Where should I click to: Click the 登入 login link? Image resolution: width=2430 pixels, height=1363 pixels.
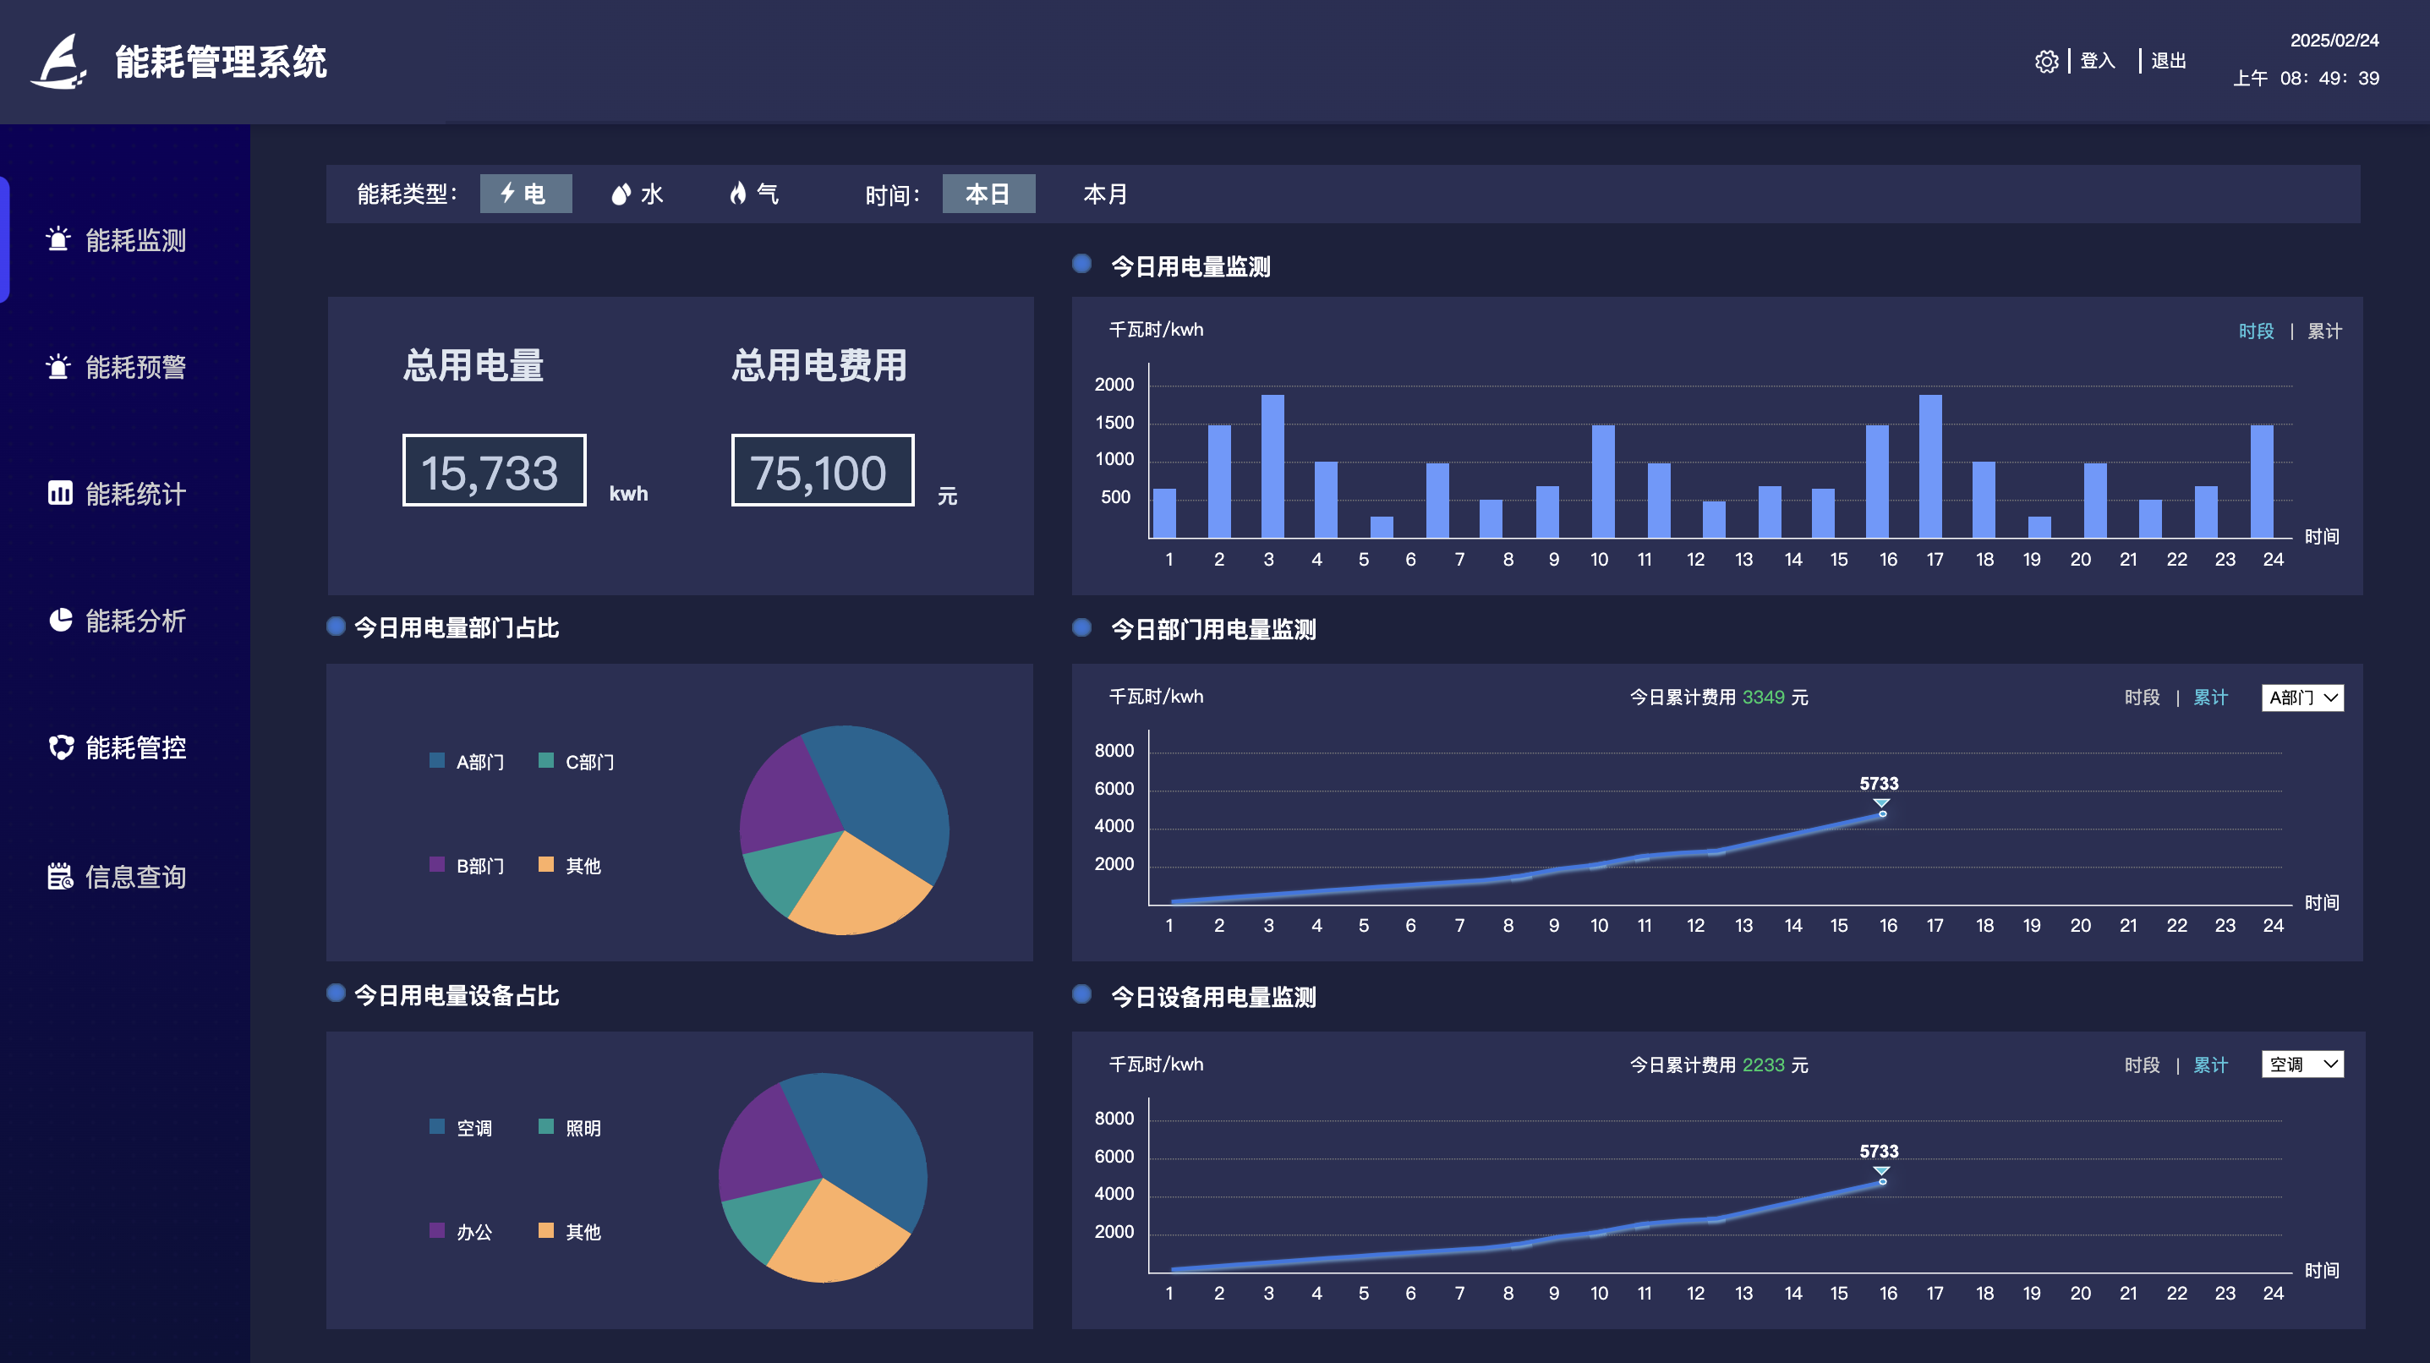2097,62
